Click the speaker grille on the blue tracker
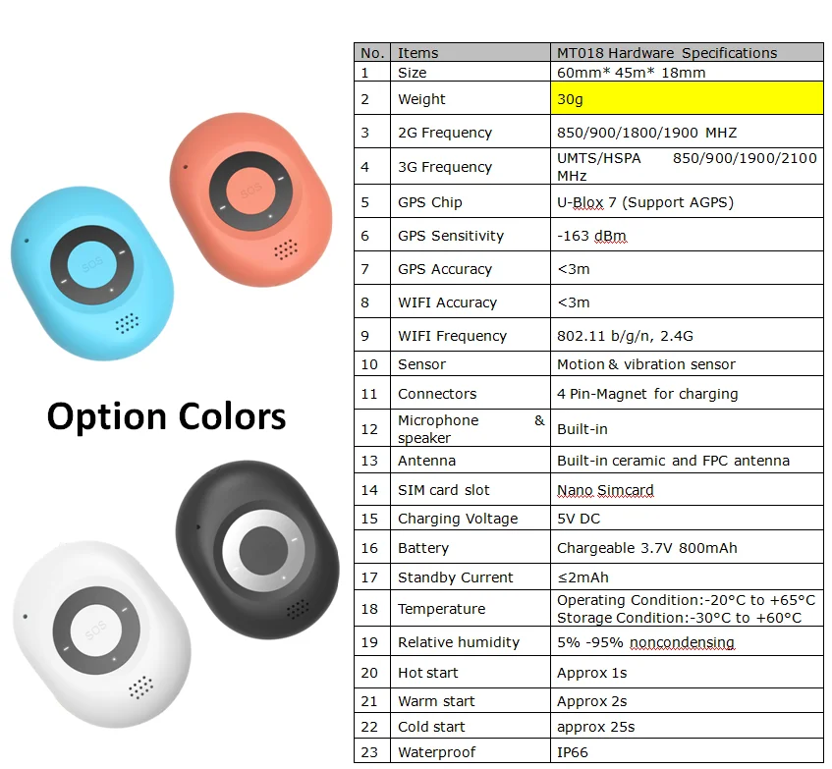The image size is (832, 769). click(x=127, y=321)
